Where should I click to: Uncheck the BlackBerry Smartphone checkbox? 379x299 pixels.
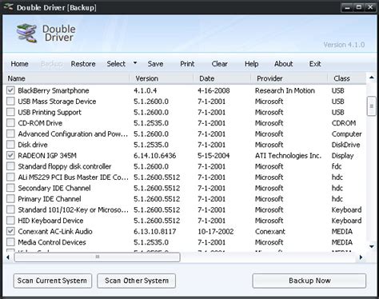click(x=10, y=90)
